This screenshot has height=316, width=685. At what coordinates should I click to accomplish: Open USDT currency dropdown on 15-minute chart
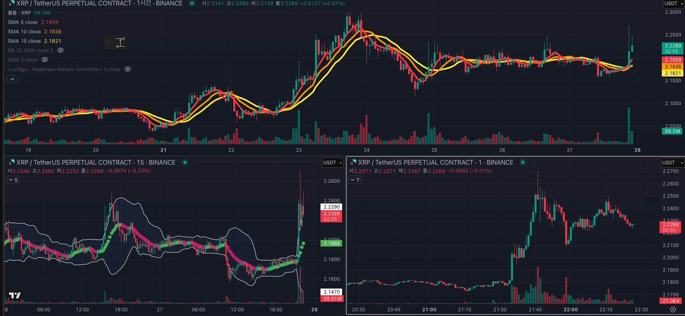tap(332, 162)
